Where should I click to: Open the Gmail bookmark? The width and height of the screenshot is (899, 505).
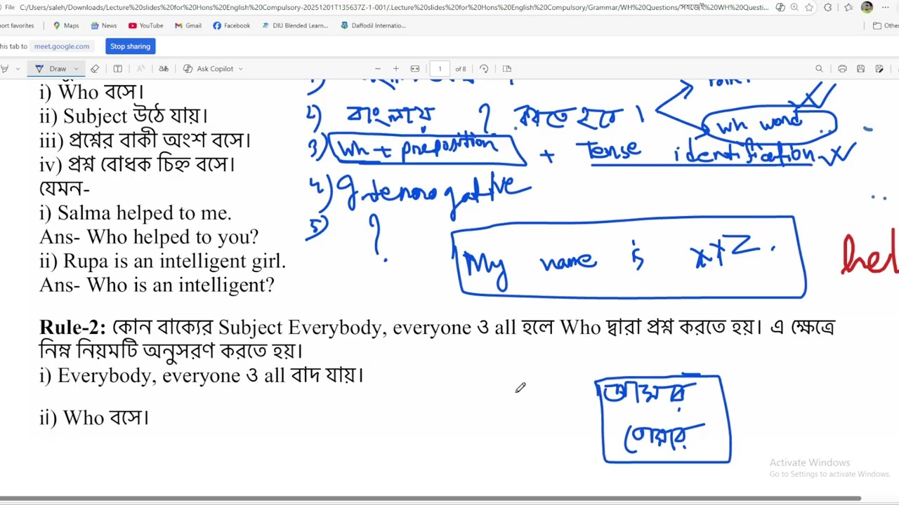(188, 25)
